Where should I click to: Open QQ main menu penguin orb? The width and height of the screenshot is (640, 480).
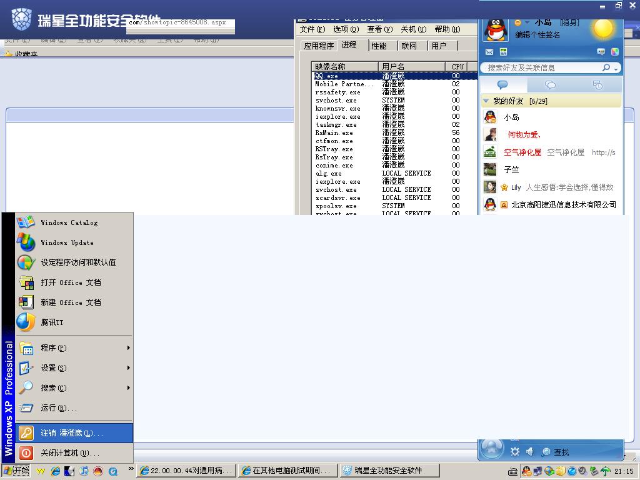pyautogui.click(x=492, y=448)
